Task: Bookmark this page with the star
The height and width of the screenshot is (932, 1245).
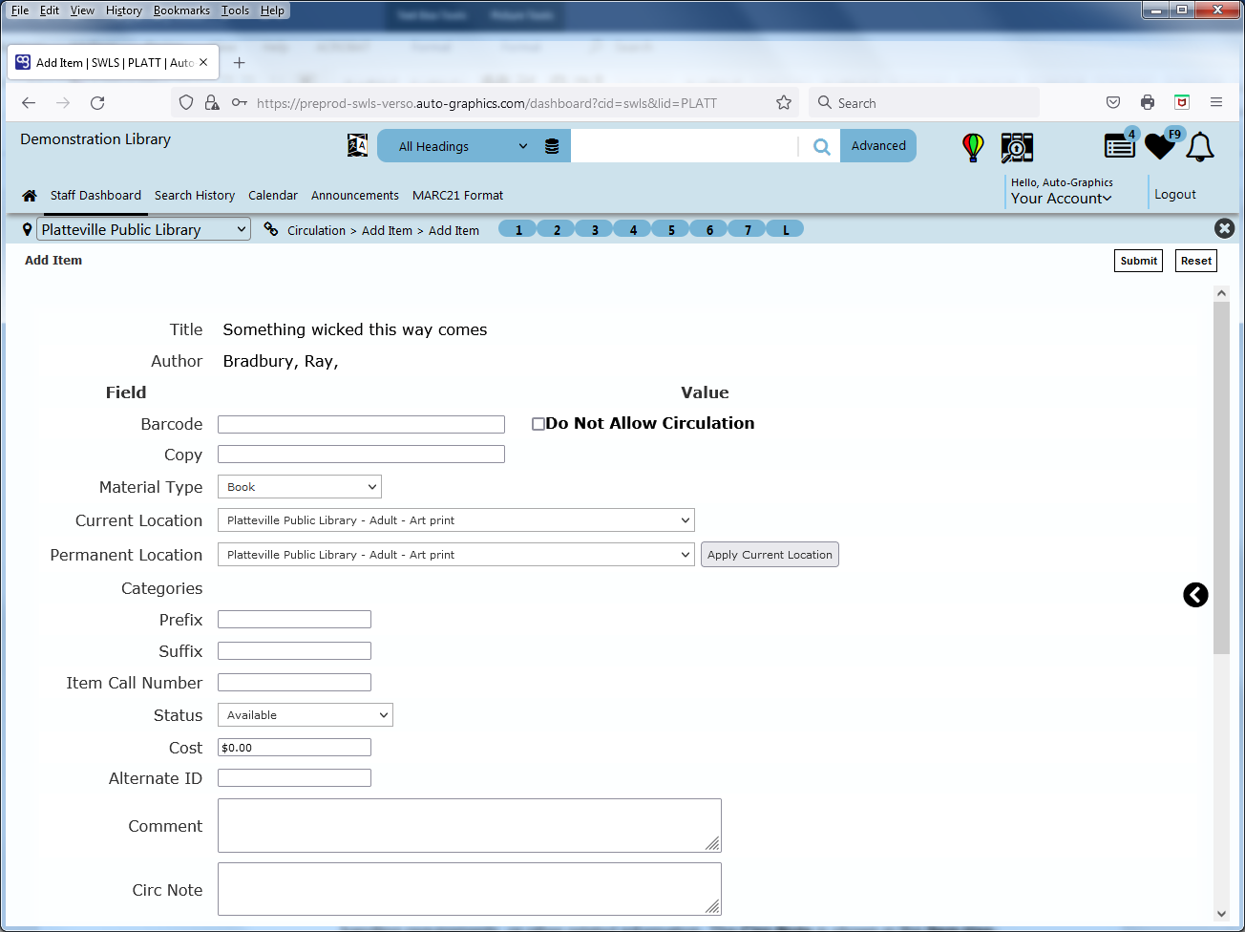Action: click(x=784, y=103)
